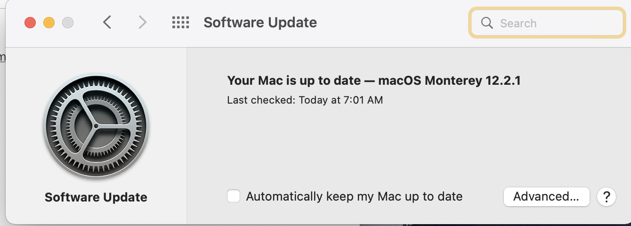
Task: Open help with the question mark button
Action: click(607, 196)
